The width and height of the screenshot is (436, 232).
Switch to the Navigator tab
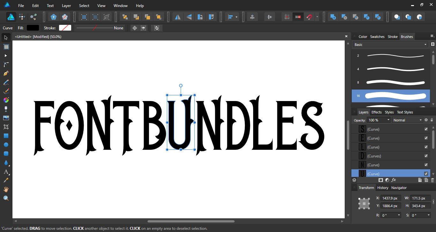tap(399, 188)
